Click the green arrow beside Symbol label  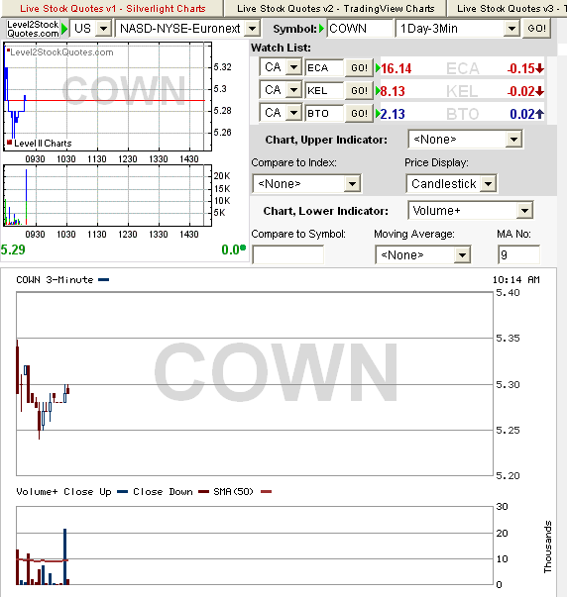322,29
